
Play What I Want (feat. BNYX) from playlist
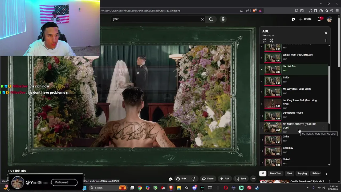[x=294, y=58]
